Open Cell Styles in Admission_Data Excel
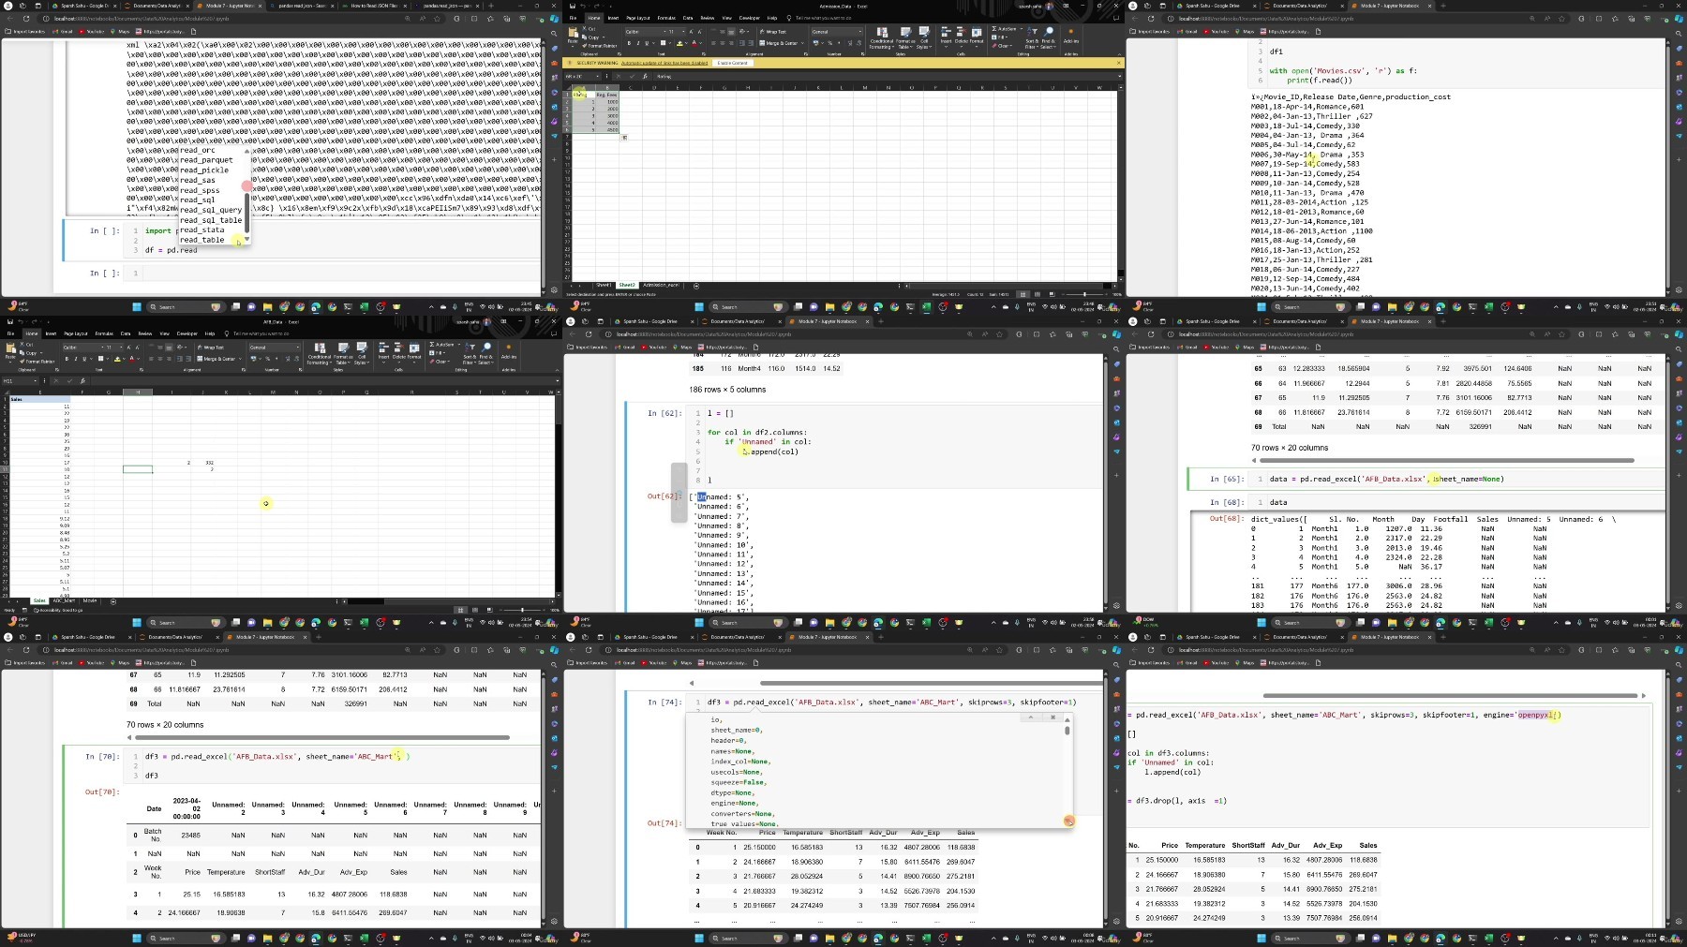Image resolution: width=1687 pixels, height=947 pixels. tap(924, 37)
